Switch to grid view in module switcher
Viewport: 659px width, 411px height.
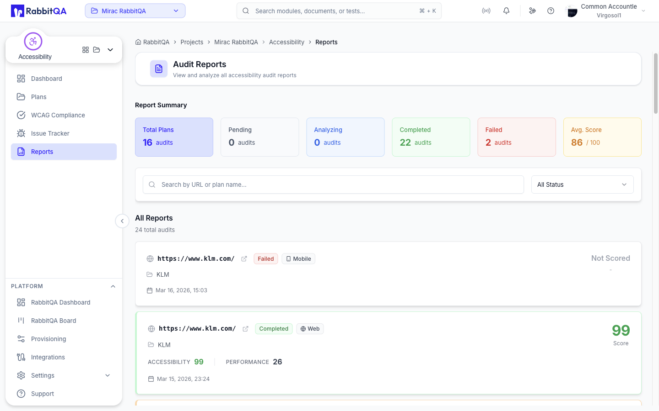pyautogui.click(x=86, y=50)
